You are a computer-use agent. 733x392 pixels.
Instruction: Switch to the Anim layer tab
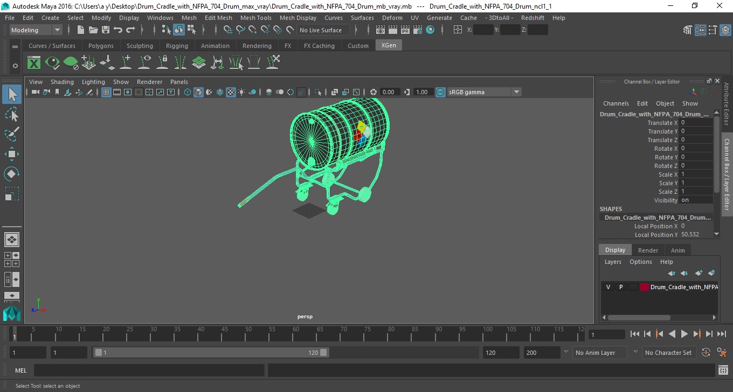(677, 250)
